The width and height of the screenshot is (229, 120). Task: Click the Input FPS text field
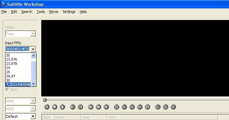[x=18, y=49]
